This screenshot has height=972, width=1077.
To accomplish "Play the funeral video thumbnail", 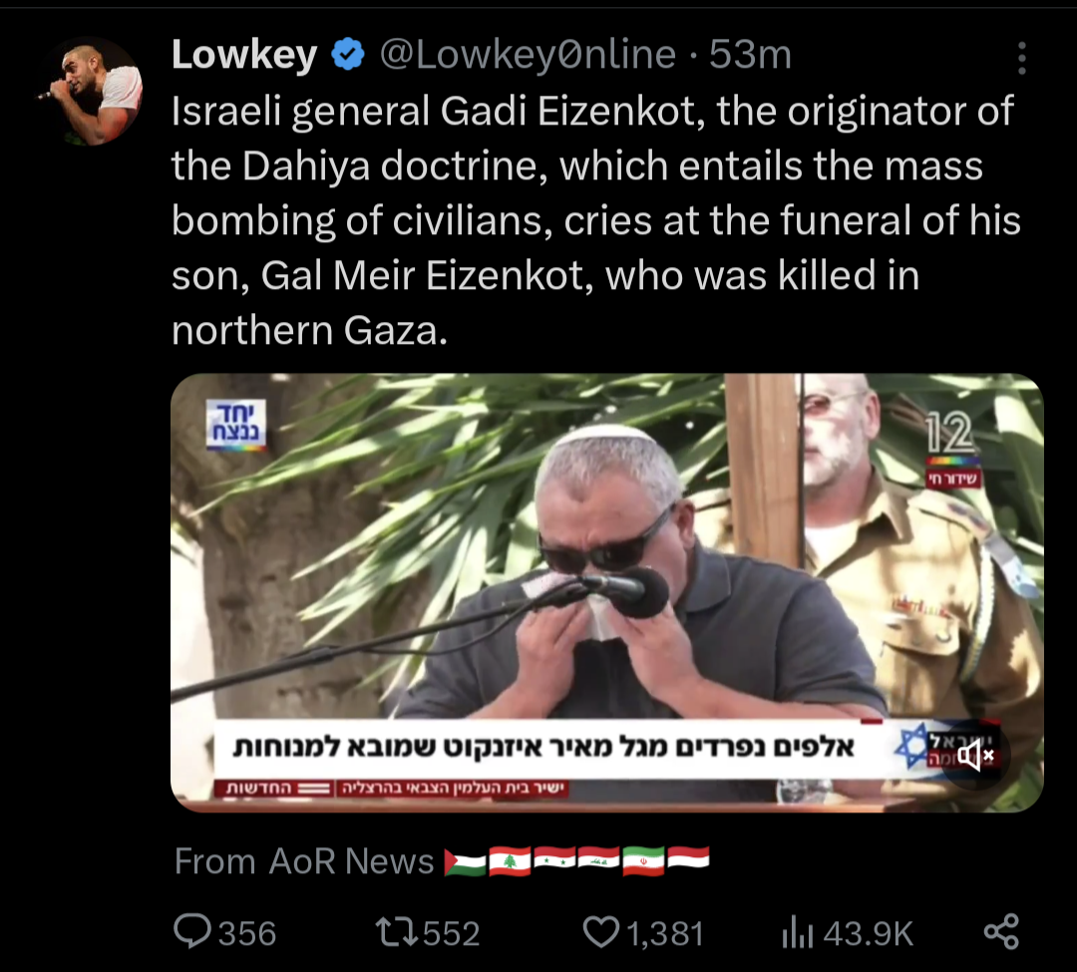I will 607,593.
